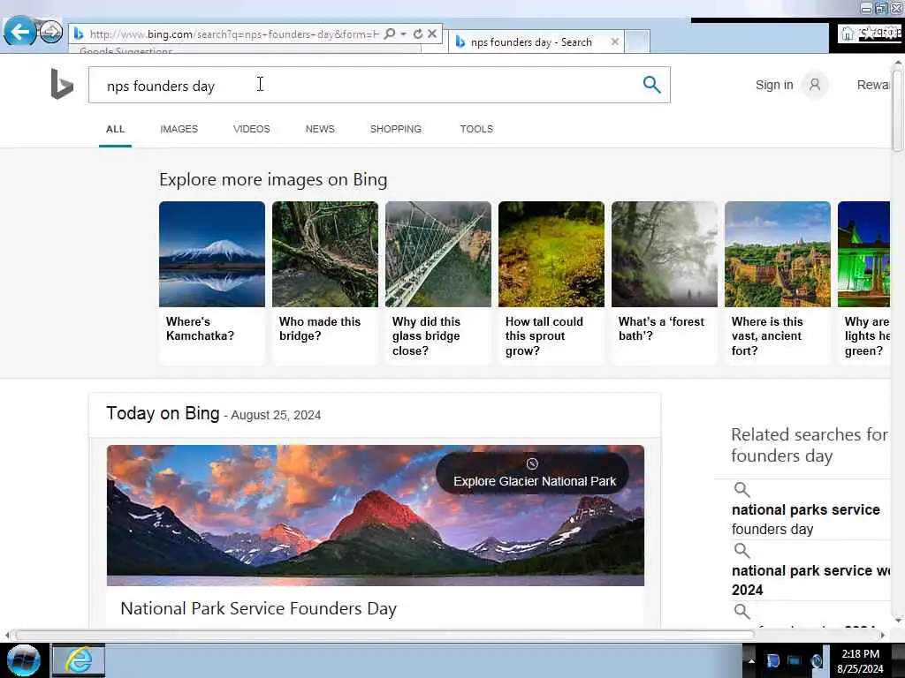Open the address bar dropdown arrow
905x678 pixels.
pos(403,34)
